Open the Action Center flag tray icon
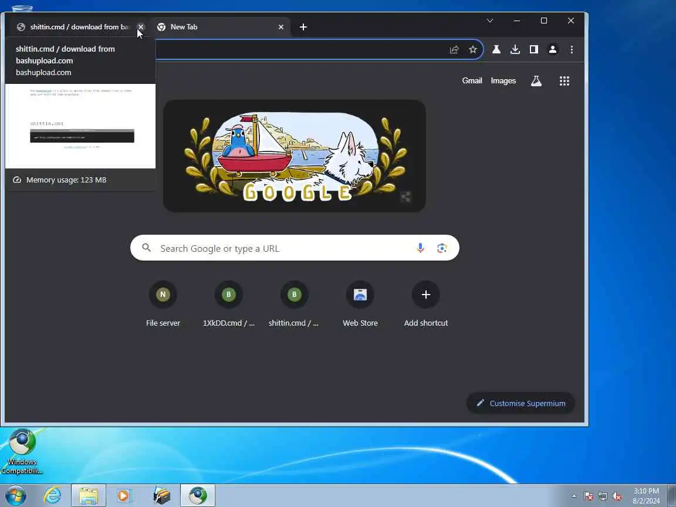Viewport: 676px width, 507px height. (x=588, y=496)
